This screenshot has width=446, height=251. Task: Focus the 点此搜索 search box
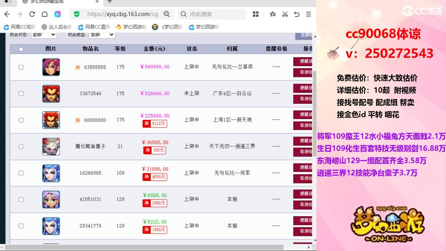tap(212, 14)
